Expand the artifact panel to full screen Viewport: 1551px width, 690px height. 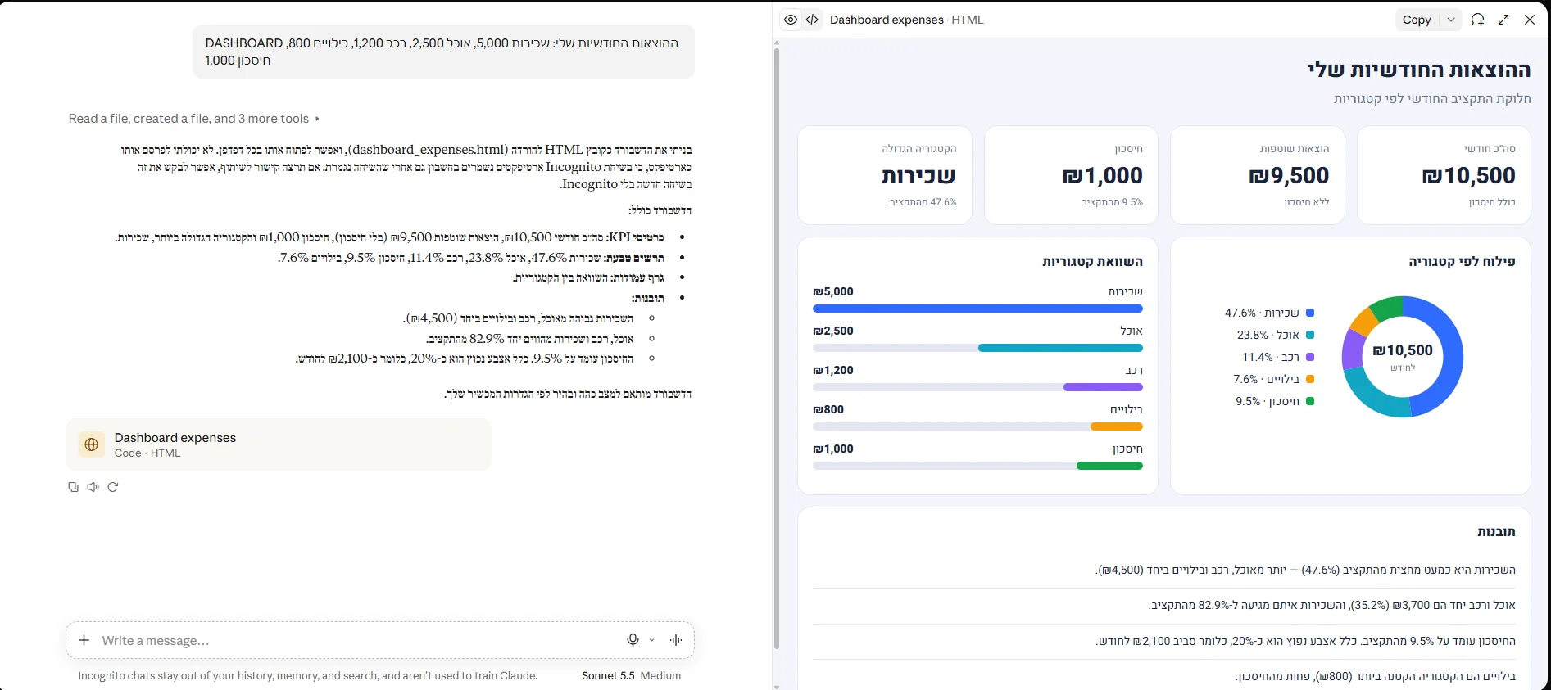[1503, 20]
